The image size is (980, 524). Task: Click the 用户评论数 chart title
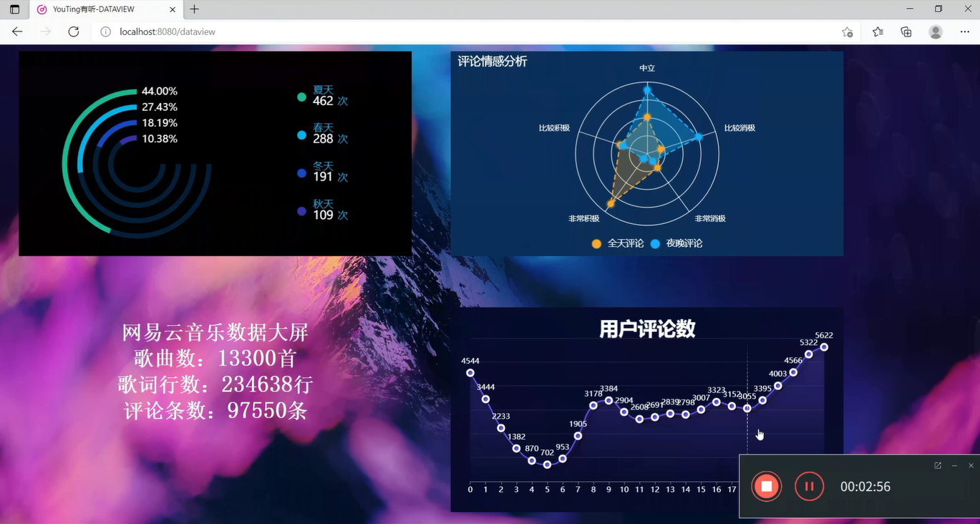(647, 329)
